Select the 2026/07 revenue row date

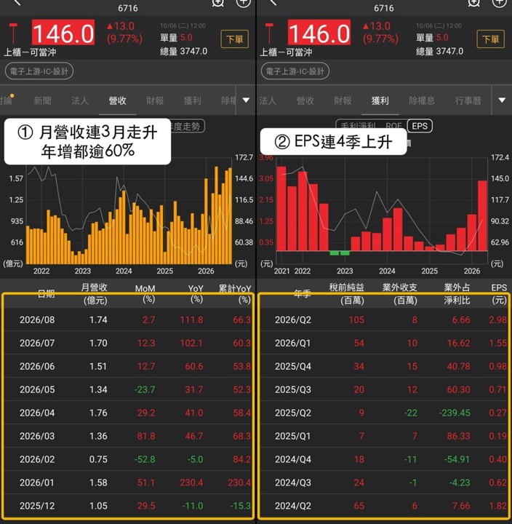(37, 343)
